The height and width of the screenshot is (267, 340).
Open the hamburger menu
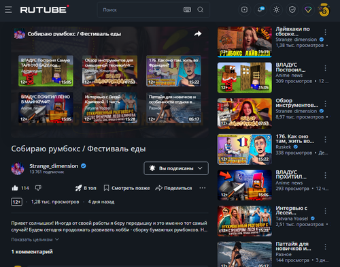pos(8,10)
